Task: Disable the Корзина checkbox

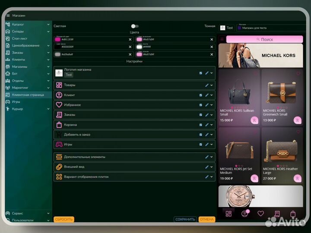Action: pos(200,125)
